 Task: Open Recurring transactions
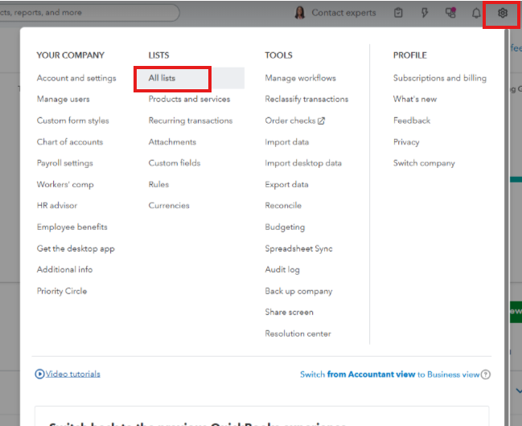[191, 121]
